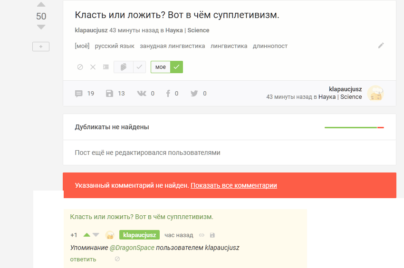Toggle the grey strawberry tag checkmark
404x268 pixels.
coord(139,67)
